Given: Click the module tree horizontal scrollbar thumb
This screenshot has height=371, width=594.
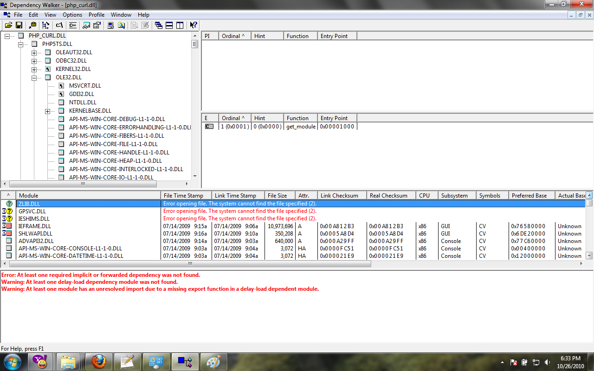Looking at the screenshot, I should pyautogui.click(x=83, y=184).
